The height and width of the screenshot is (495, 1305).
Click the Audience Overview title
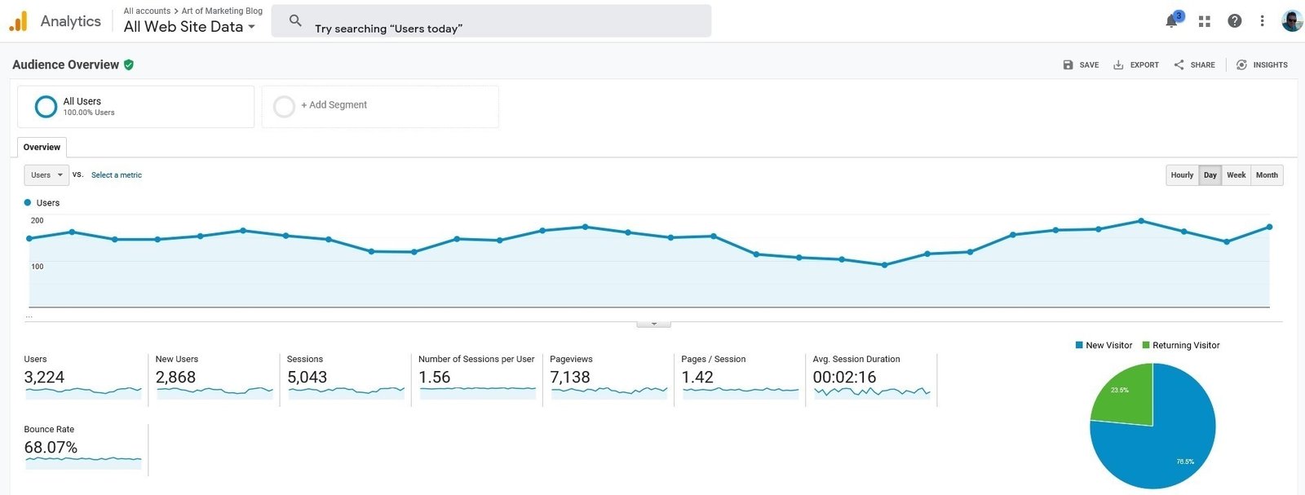click(x=65, y=64)
